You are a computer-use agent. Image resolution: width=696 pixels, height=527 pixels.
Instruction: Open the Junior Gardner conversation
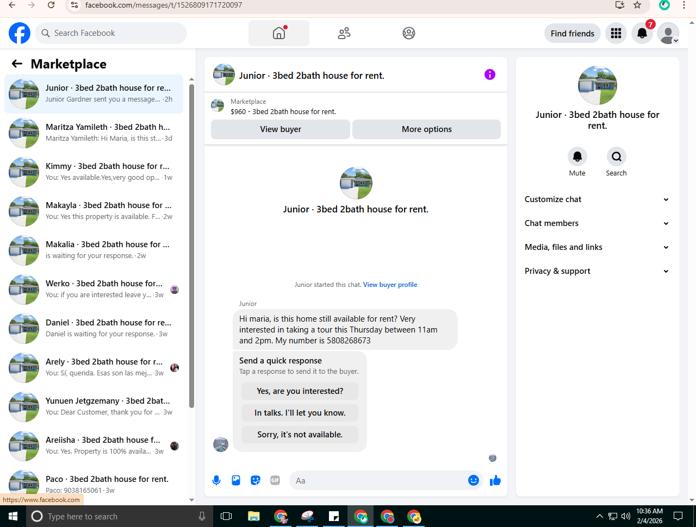pos(94,94)
